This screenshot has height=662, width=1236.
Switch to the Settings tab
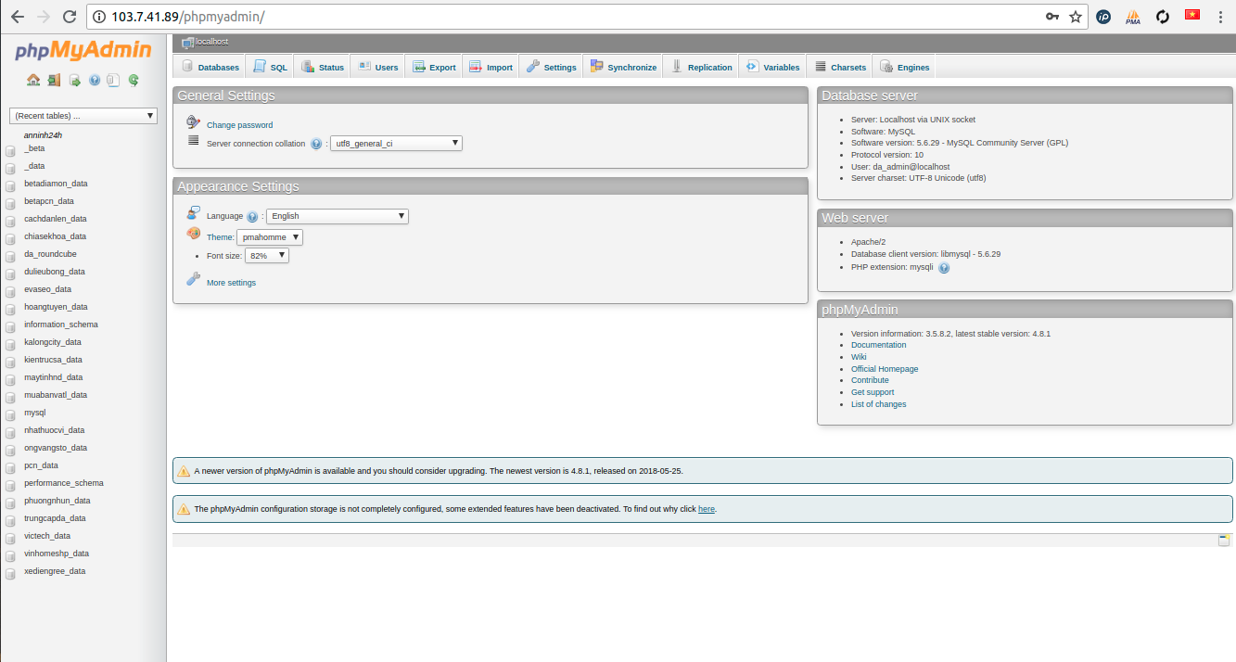click(x=552, y=67)
